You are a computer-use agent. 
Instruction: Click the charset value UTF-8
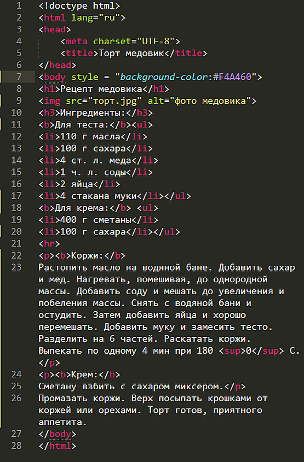click(x=156, y=41)
